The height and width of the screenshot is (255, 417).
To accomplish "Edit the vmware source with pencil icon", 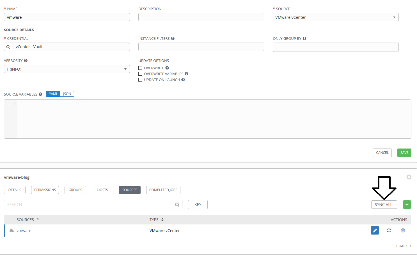I will point(375,230).
